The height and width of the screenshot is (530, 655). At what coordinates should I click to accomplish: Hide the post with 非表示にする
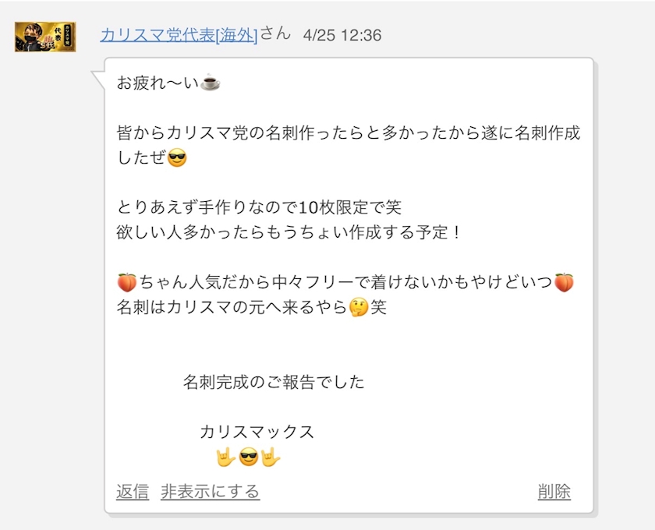tap(210, 492)
